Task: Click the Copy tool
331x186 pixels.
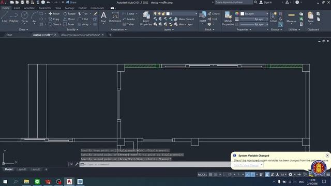Action: (x=54, y=19)
